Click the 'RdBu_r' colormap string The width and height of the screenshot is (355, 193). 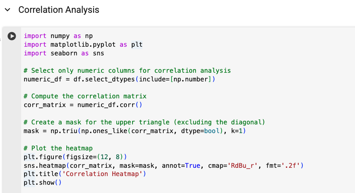(x=242, y=165)
